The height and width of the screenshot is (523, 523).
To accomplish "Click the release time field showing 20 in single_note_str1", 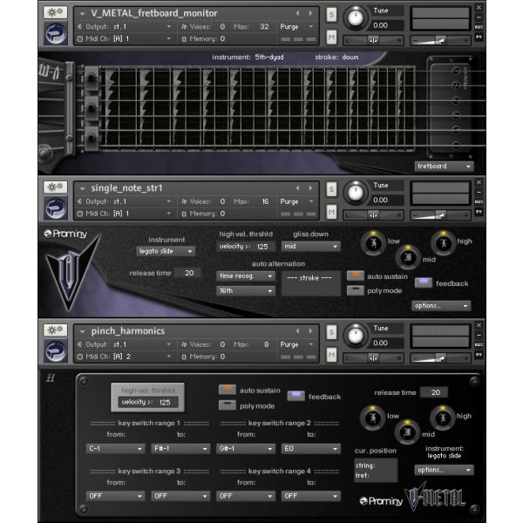I will tap(187, 273).
